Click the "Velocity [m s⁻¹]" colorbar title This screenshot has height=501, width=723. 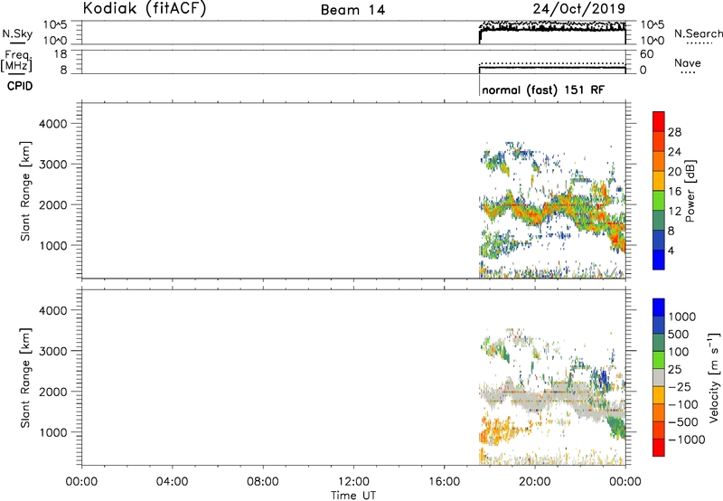(x=715, y=377)
